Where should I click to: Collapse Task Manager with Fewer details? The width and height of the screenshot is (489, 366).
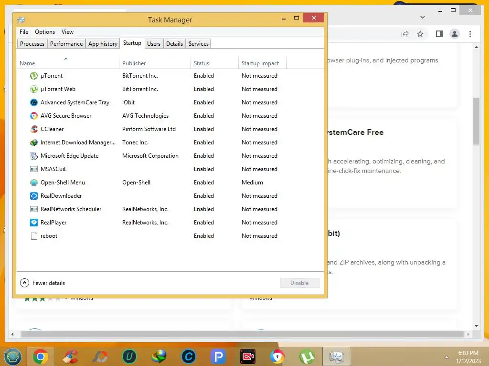[43, 283]
